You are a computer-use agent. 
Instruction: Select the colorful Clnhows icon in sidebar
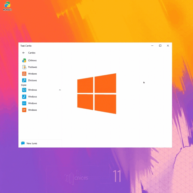(24, 60)
